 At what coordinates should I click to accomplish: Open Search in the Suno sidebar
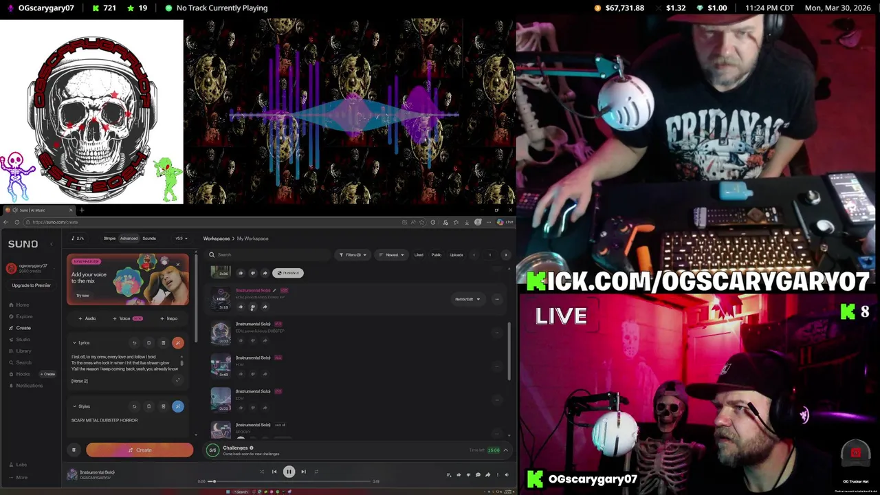tap(20, 362)
